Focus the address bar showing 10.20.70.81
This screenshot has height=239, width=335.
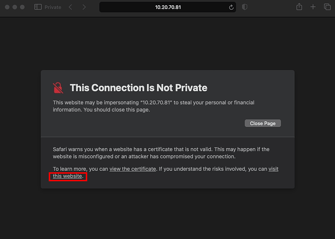coord(167,7)
